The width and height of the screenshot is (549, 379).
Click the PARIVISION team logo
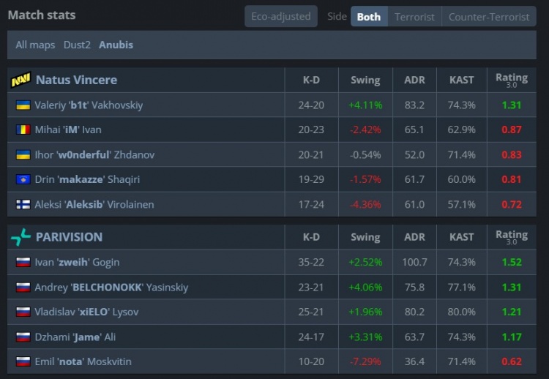point(20,237)
